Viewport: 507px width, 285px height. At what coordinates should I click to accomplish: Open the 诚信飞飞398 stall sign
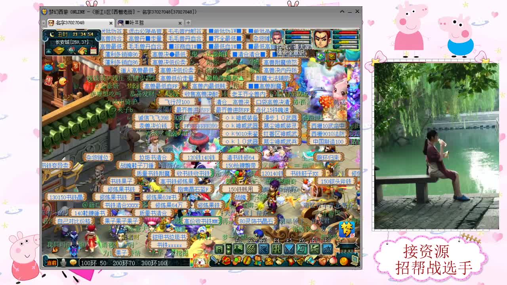click(x=153, y=118)
